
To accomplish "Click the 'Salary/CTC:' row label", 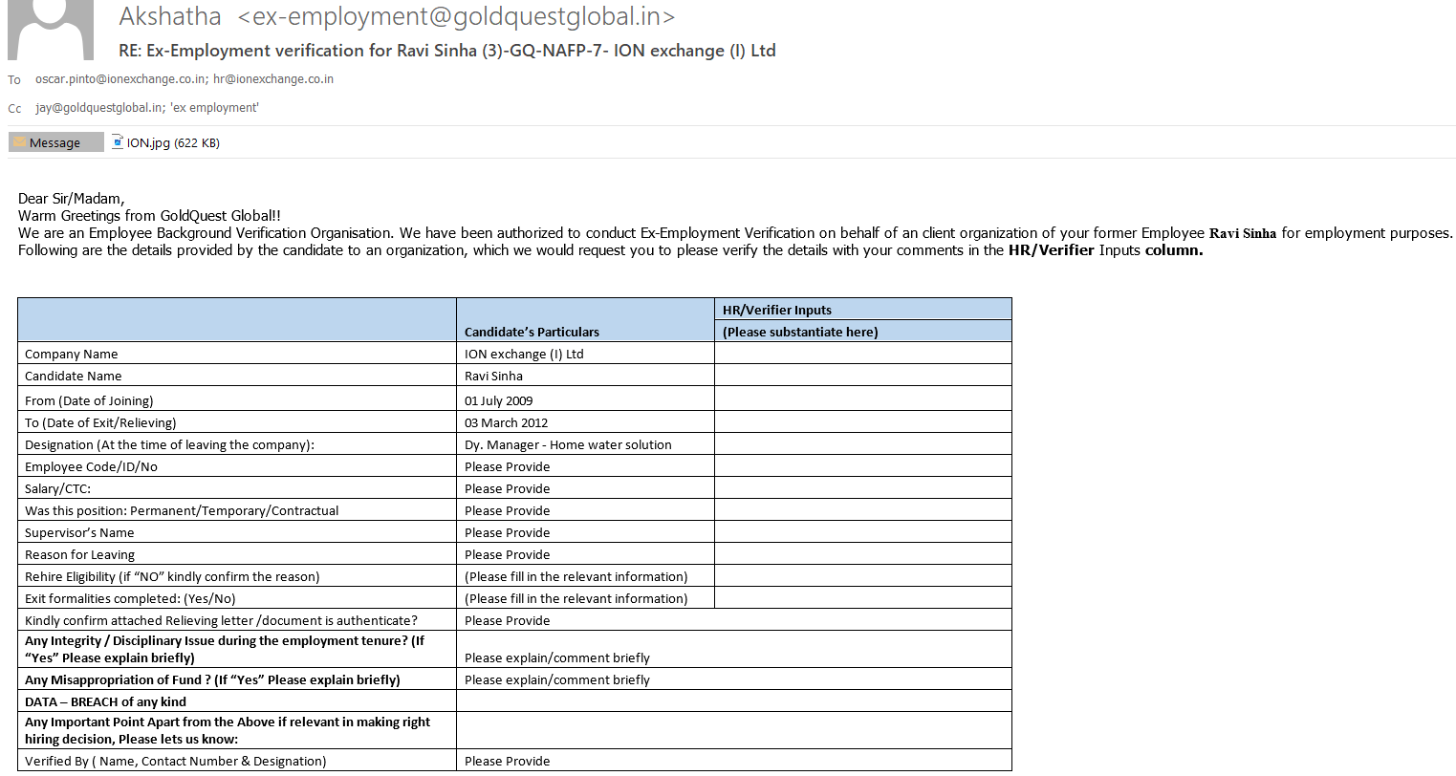I will pos(57,488).
